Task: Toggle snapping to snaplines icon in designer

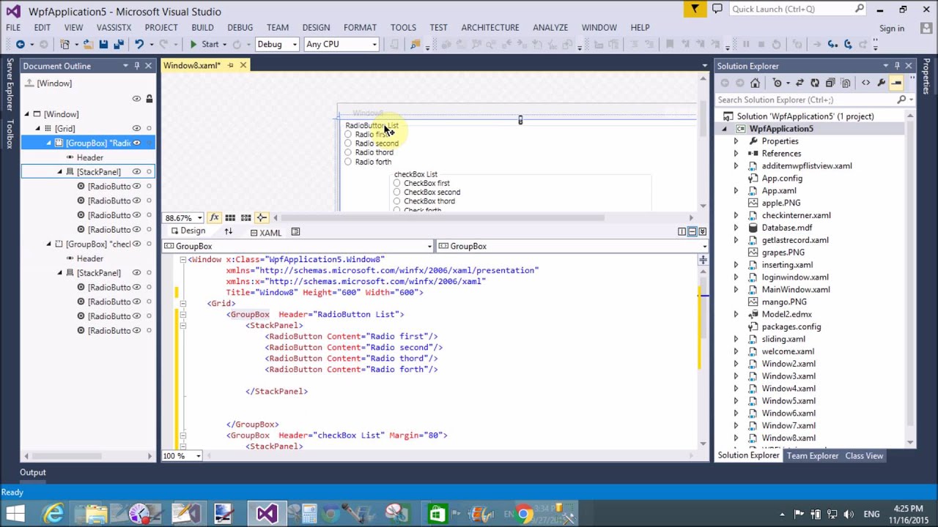Action: tap(262, 217)
